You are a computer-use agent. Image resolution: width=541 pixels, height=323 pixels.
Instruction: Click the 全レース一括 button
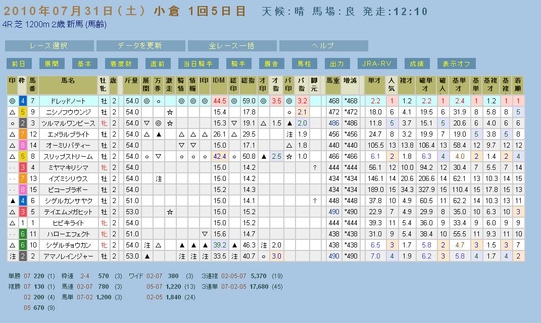click(232, 46)
